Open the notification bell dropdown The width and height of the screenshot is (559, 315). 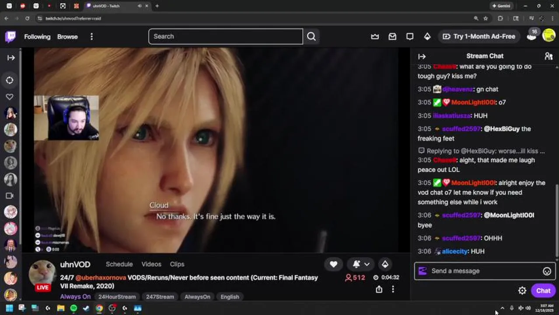click(x=361, y=264)
